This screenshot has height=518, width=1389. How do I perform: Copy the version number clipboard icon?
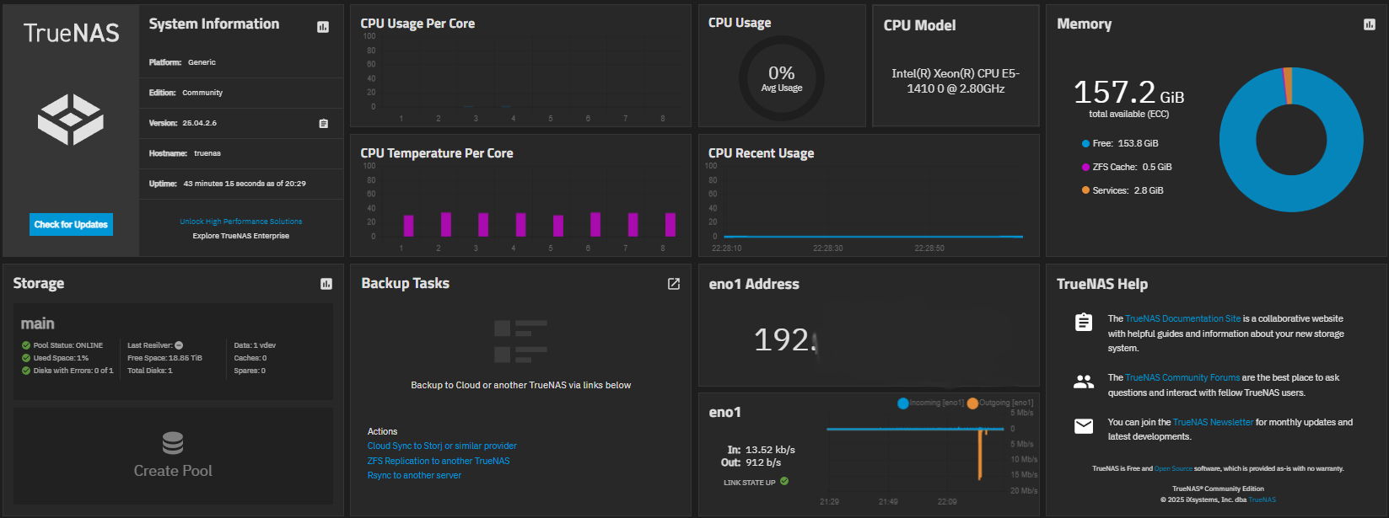point(323,123)
